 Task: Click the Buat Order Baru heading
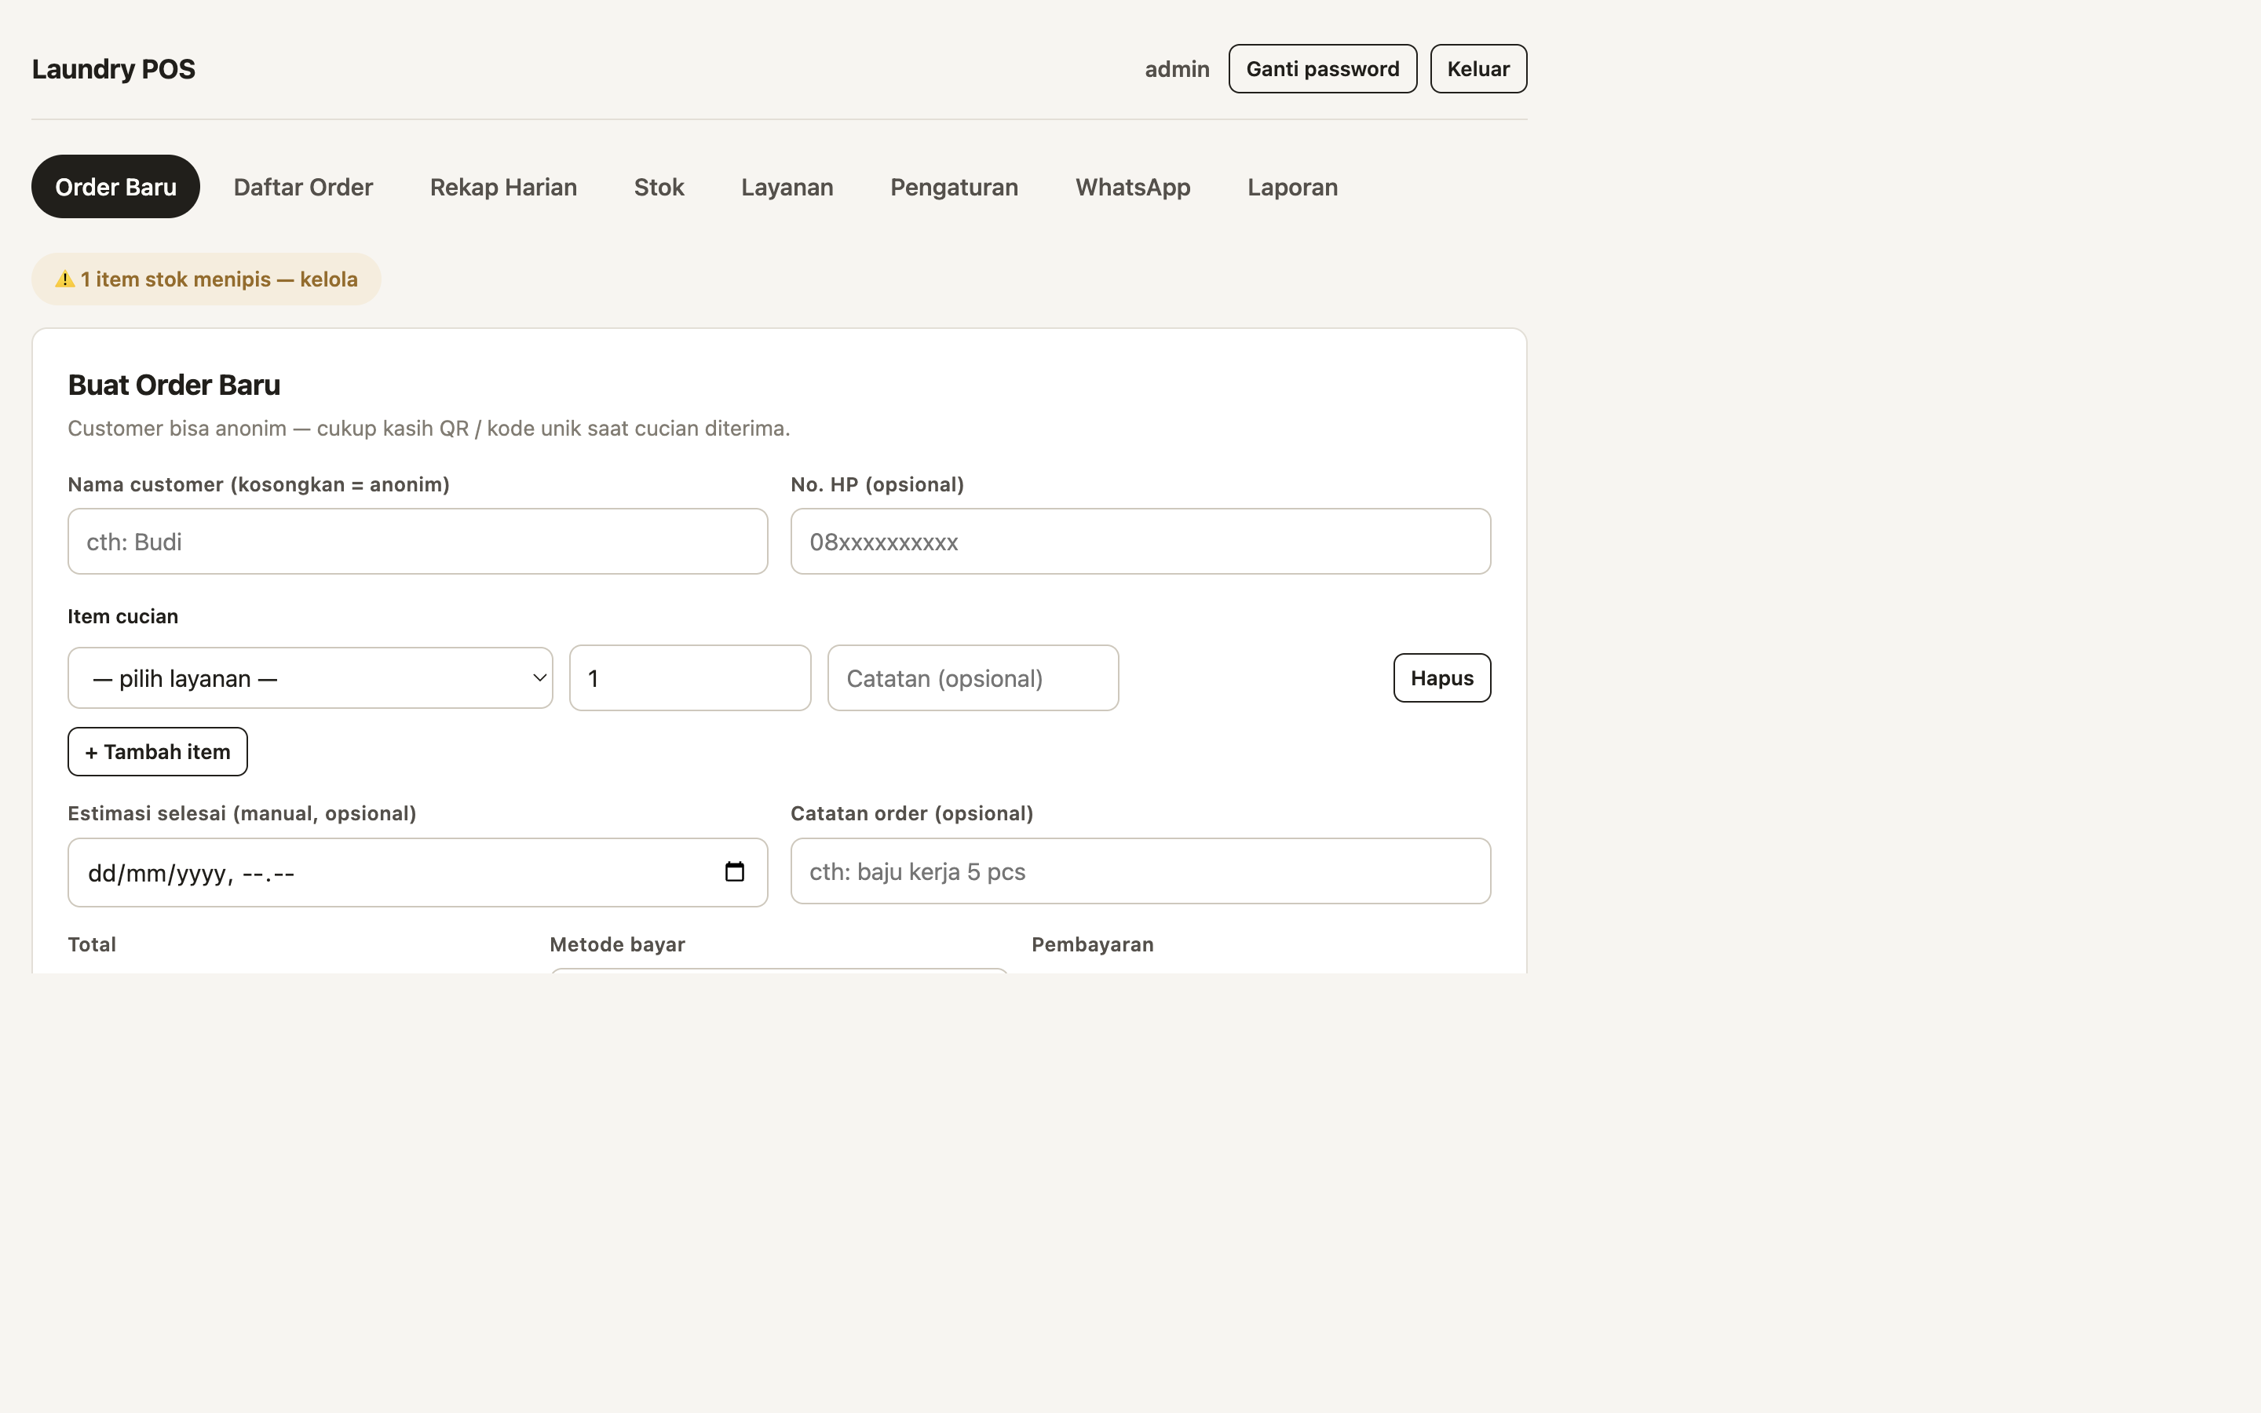coord(174,385)
